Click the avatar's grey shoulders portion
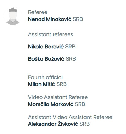This screenshot has width=126, height=134. click(13, 23)
